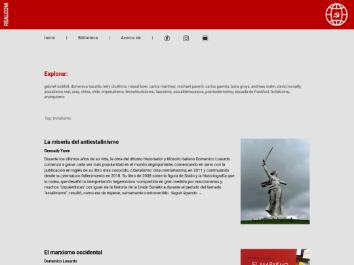Select the roland boer tag
The height and width of the screenshot is (265, 354).
coord(138,86)
